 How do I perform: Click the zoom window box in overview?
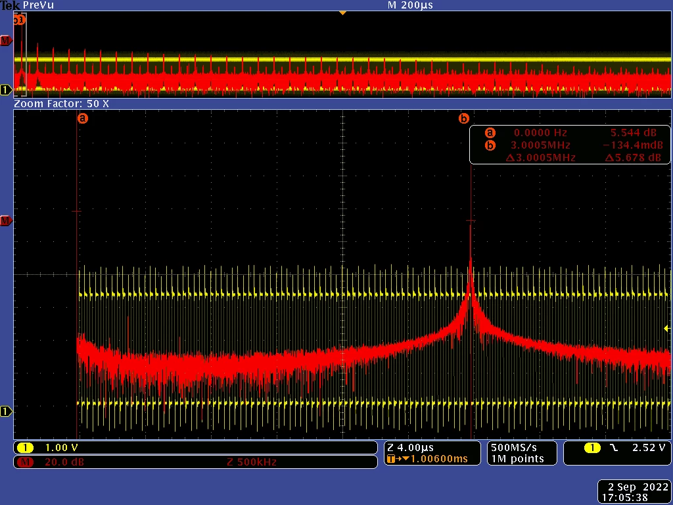[20, 55]
